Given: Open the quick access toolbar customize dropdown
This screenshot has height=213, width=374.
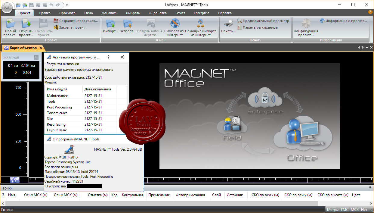Looking at the screenshot, I should click(x=67, y=5).
